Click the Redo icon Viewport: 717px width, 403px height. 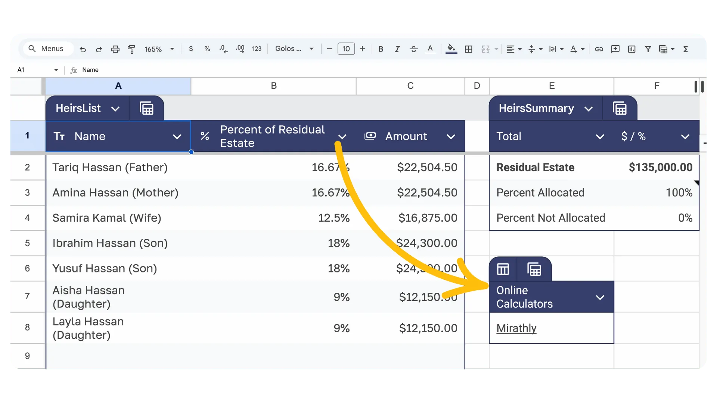click(99, 49)
